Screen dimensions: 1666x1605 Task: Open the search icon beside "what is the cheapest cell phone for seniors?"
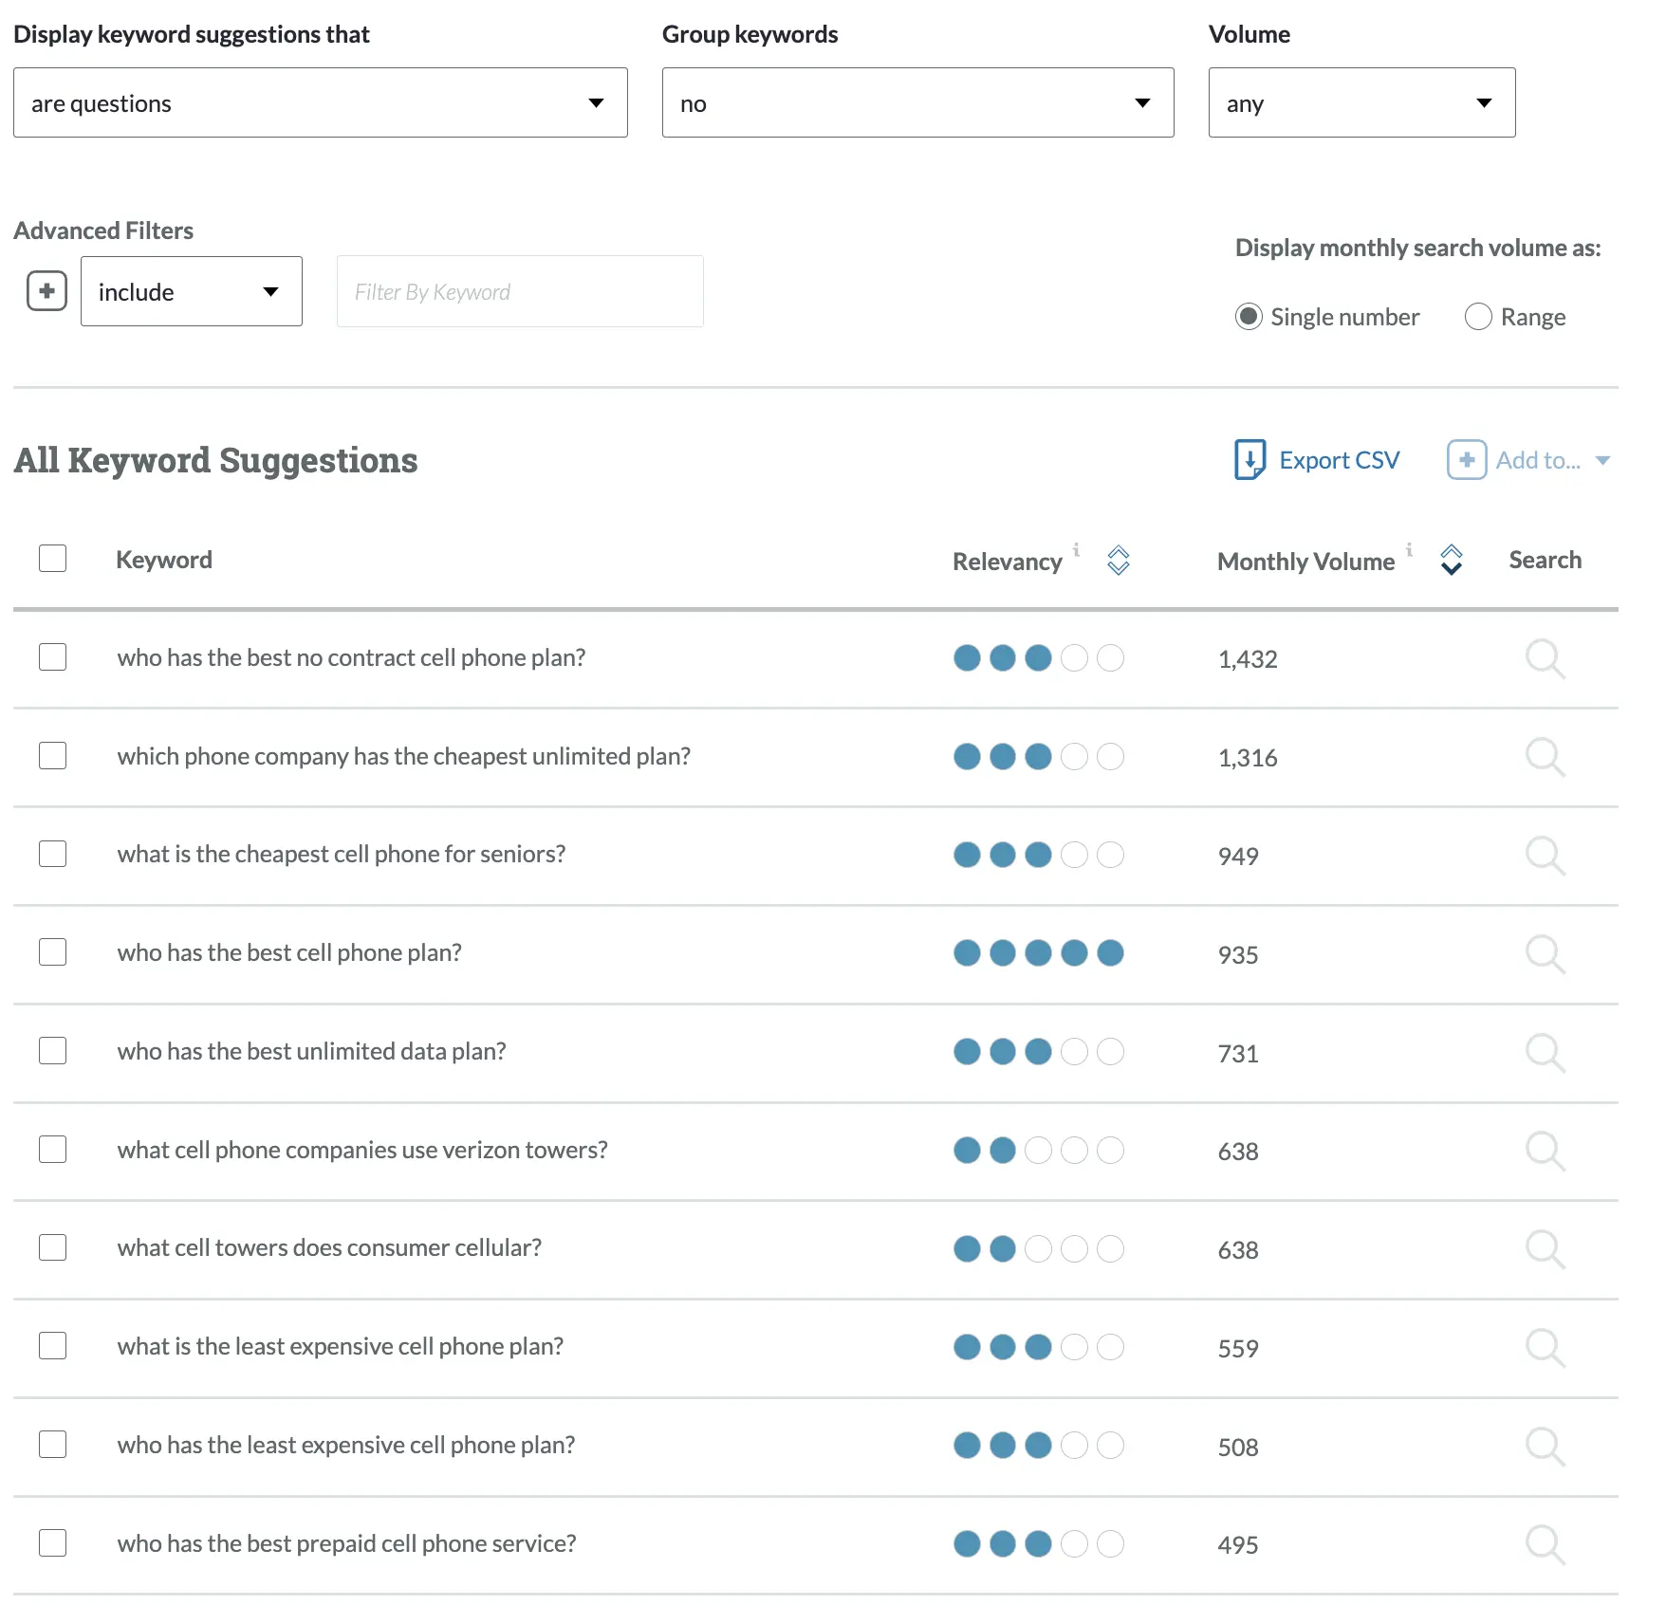pyautogui.click(x=1545, y=856)
